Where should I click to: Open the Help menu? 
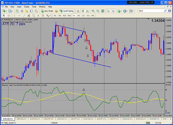coord(50,7)
